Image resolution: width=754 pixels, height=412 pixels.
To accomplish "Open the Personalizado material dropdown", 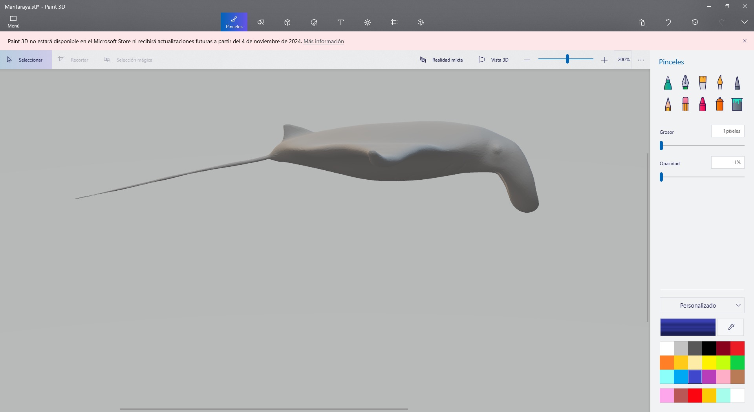I will coord(702,305).
